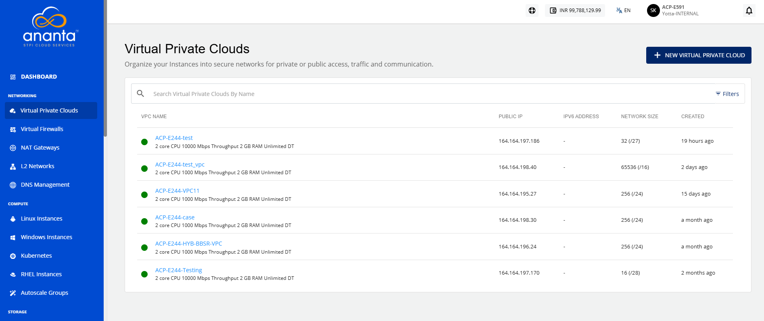Open the support lifebuoy icon
Image resolution: width=764 pixels, height=321 pixels.
532,10
